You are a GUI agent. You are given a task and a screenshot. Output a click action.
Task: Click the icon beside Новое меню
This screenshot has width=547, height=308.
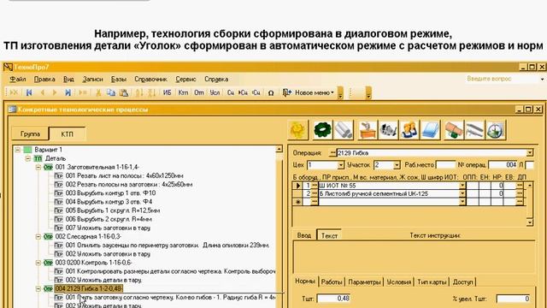point(287,92)
